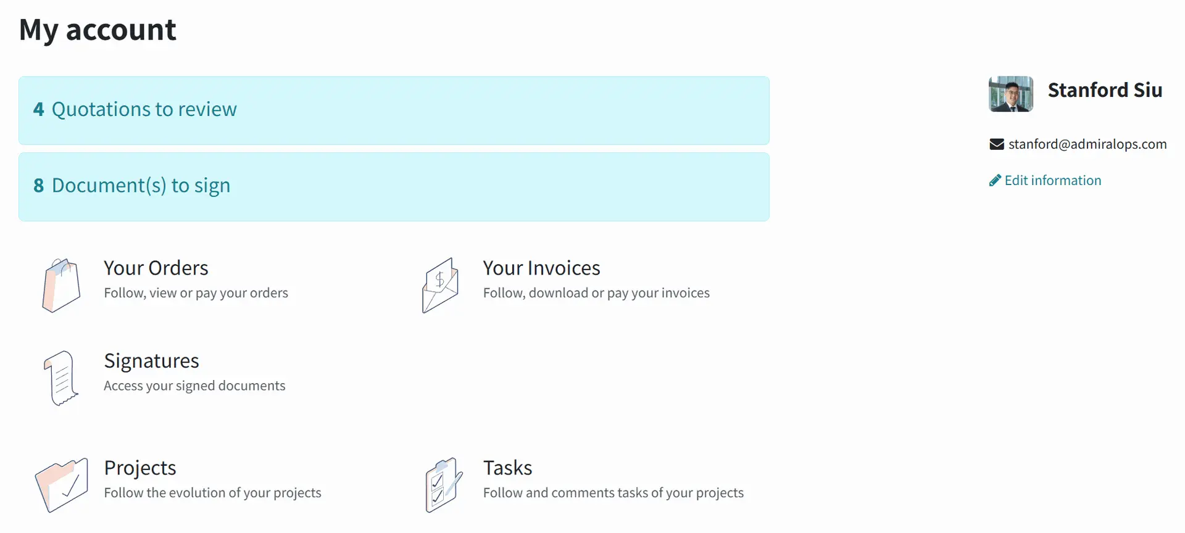This screenshot has width=1185, height=533.
Task: Click the pencil edit icon
Action: pos(995,181)
